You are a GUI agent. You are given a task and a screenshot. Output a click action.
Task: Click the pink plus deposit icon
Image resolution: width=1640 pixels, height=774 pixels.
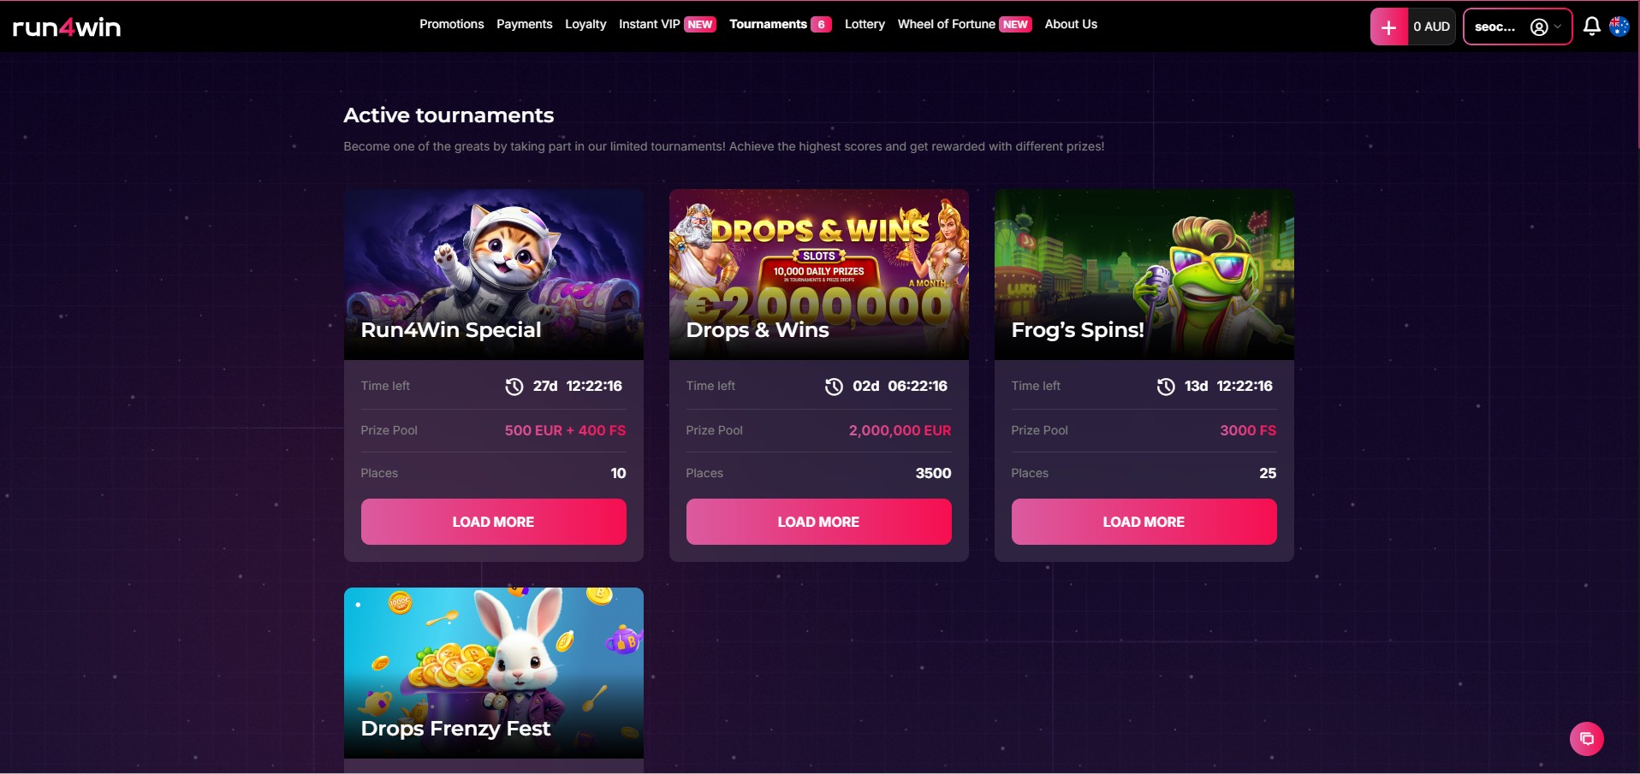(x=1388, y=27)
